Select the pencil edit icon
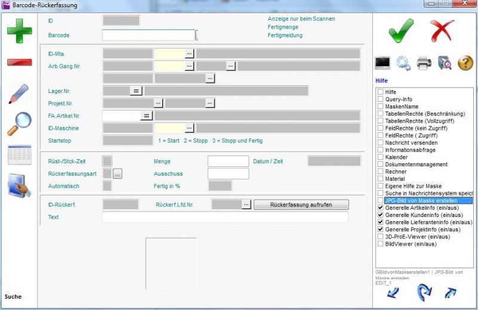This screenshot has width=478, height=310. pos(19,95)
